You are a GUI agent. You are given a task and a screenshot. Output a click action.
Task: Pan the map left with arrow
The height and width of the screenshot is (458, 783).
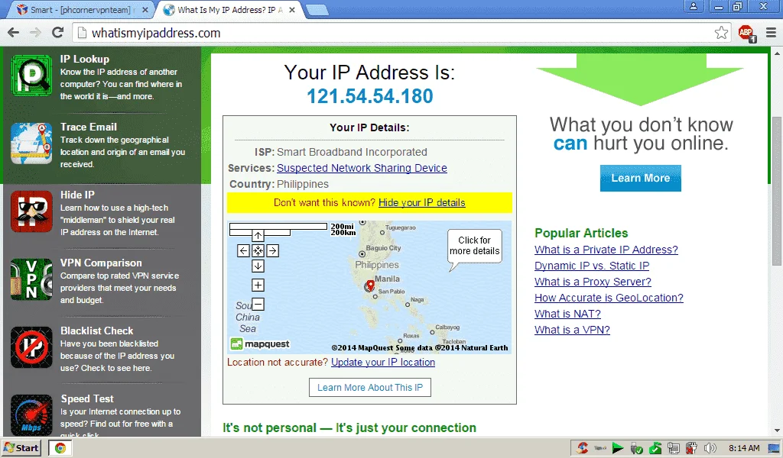tap(243, 250)
